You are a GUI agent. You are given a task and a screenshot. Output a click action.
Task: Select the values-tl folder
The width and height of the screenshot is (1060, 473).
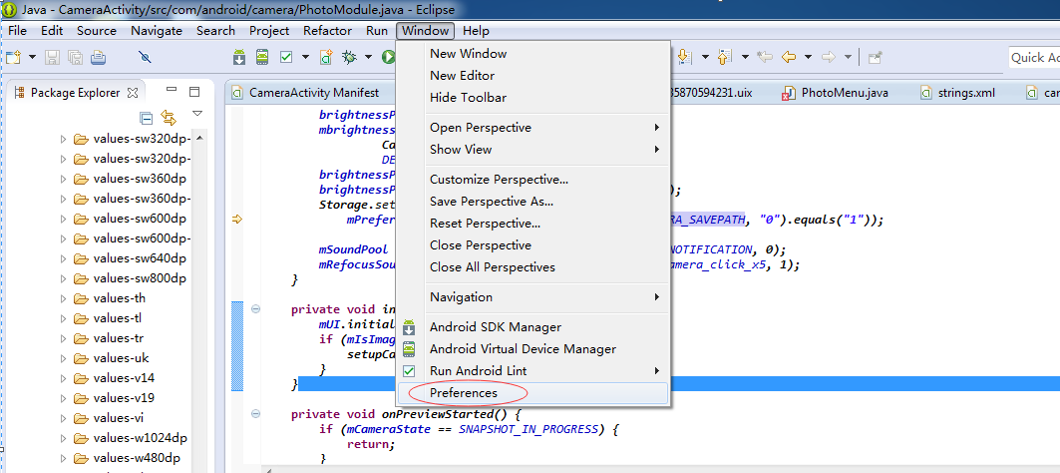coord(117,318)
